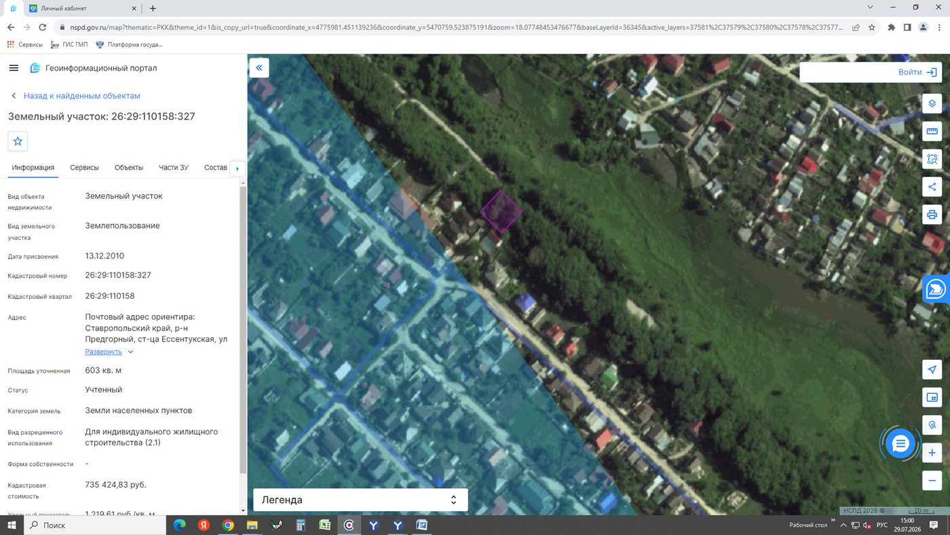The width and height of the screenshot is (950, 535).
Task: Print the map with printer icon
Action: coord(932,215)
